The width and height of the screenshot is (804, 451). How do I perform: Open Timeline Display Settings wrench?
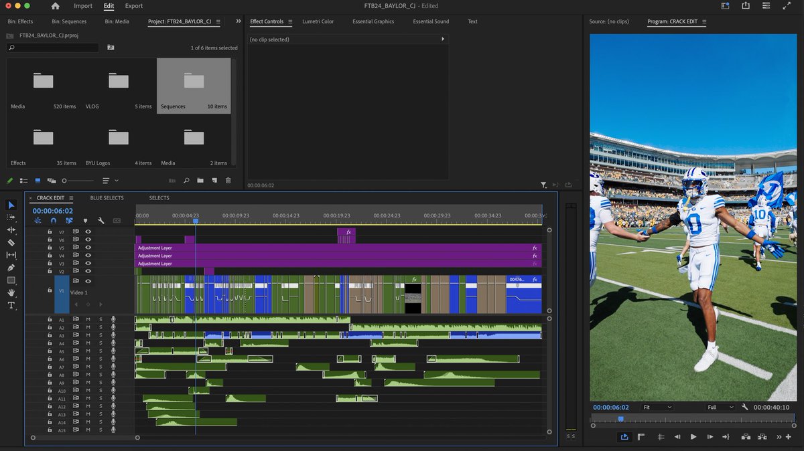click(101, 220)
